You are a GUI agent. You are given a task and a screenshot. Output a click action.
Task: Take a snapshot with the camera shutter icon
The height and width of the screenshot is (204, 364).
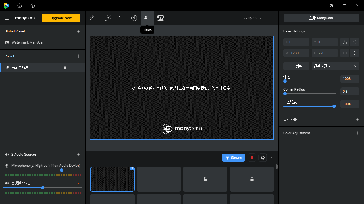263,158
